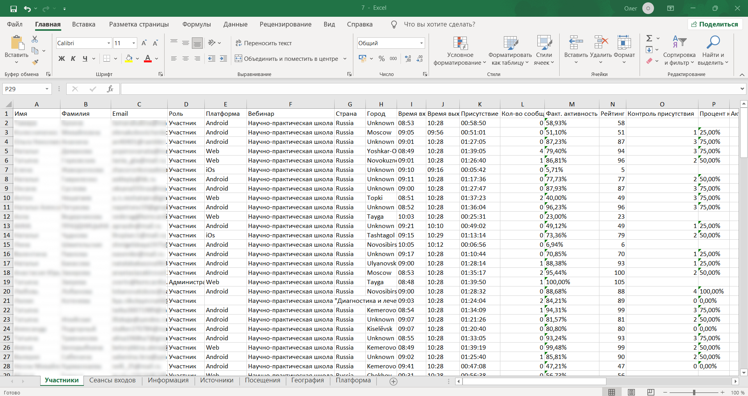Open the number format Общий dropdown
The height and width of the screenshot is (396, 748).
pyautogui.click(x=422, y=43)
